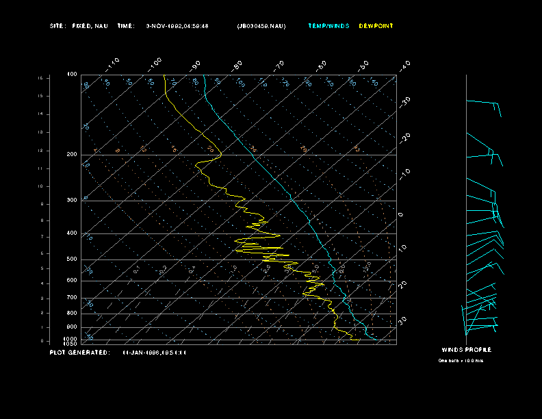
Task: Click the 700 pressure level label
Action: click(72, 298)
